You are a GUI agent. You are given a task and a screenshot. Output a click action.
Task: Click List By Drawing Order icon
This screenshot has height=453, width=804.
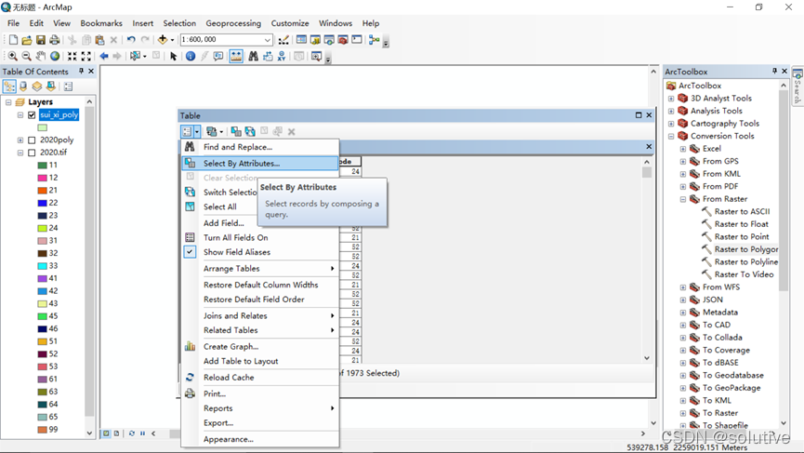coord(9,87)
